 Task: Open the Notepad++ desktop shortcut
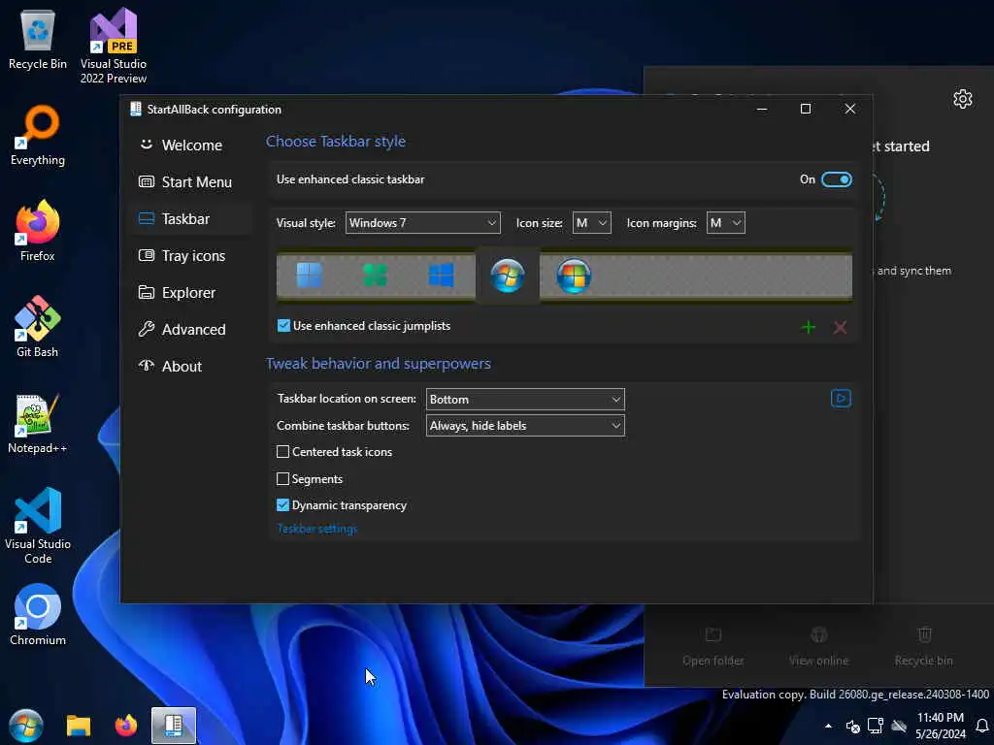pyautogui.click(x=38, y=423)
